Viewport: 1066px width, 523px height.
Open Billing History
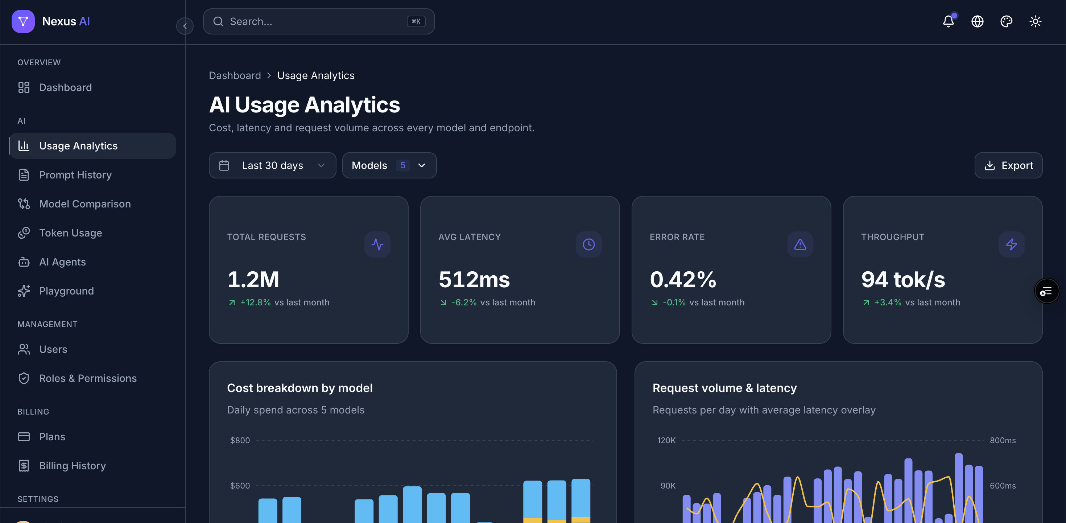tap(92, 465)
